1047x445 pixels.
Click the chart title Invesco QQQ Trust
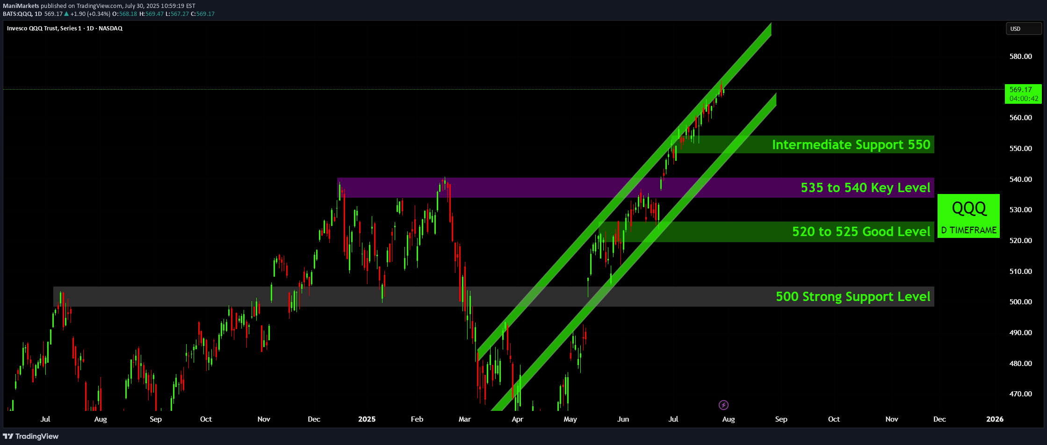click(x=65, y=29)
